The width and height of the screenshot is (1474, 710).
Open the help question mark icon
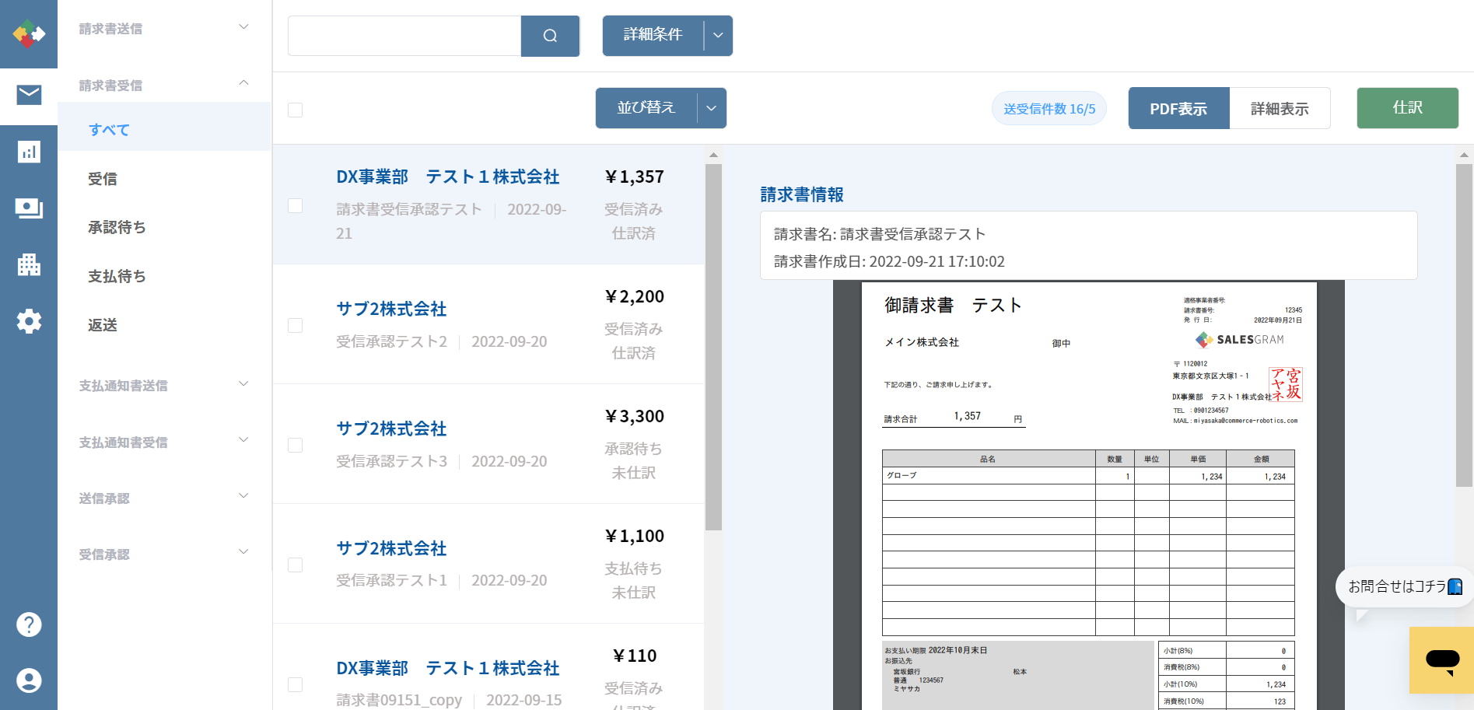pyautogui.click(x=29, y=624)
